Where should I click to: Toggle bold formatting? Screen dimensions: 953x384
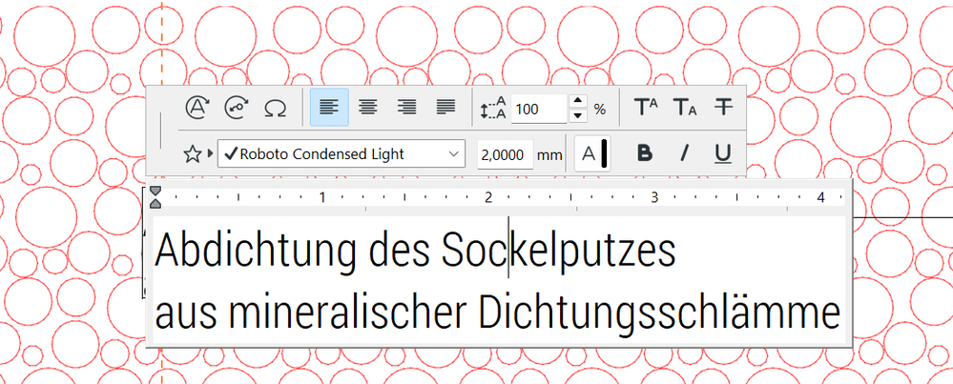(645, 154)
